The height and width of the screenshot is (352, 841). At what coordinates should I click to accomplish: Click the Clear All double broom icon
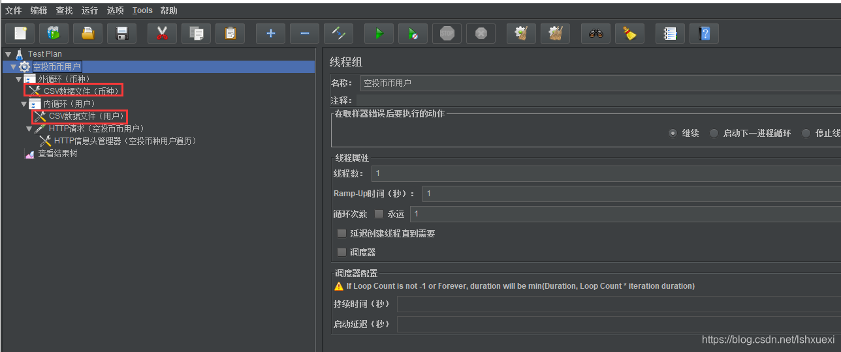tap(555, 33)
